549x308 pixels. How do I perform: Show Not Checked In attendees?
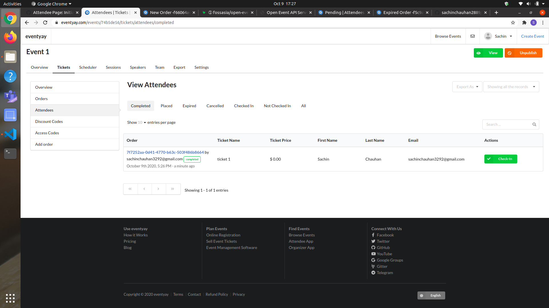coord(277,106)
